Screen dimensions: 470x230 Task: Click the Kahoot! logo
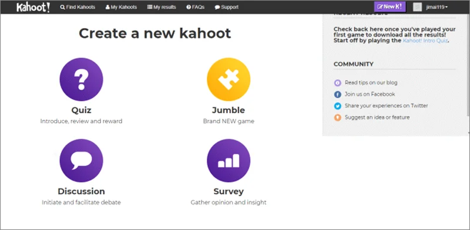click(33, 7)
